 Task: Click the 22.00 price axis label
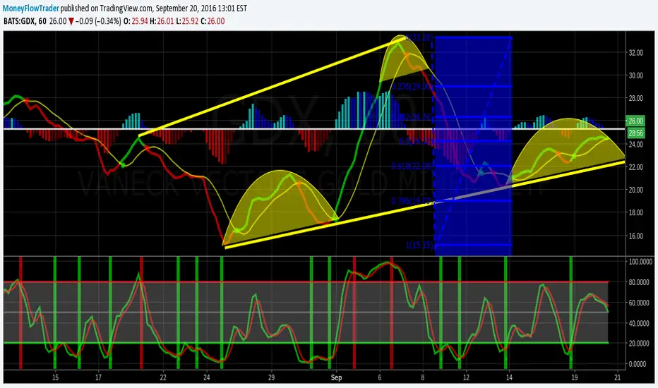[x=635, y=167]
